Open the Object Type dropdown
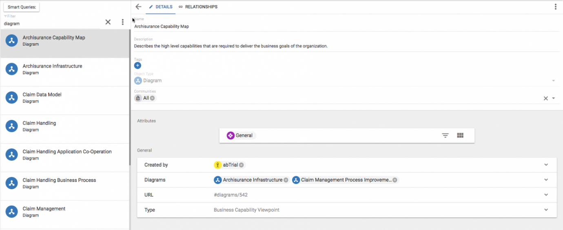The width and height of the screenshot is (563, 230). pyautogui.click(x=554, y=81)
